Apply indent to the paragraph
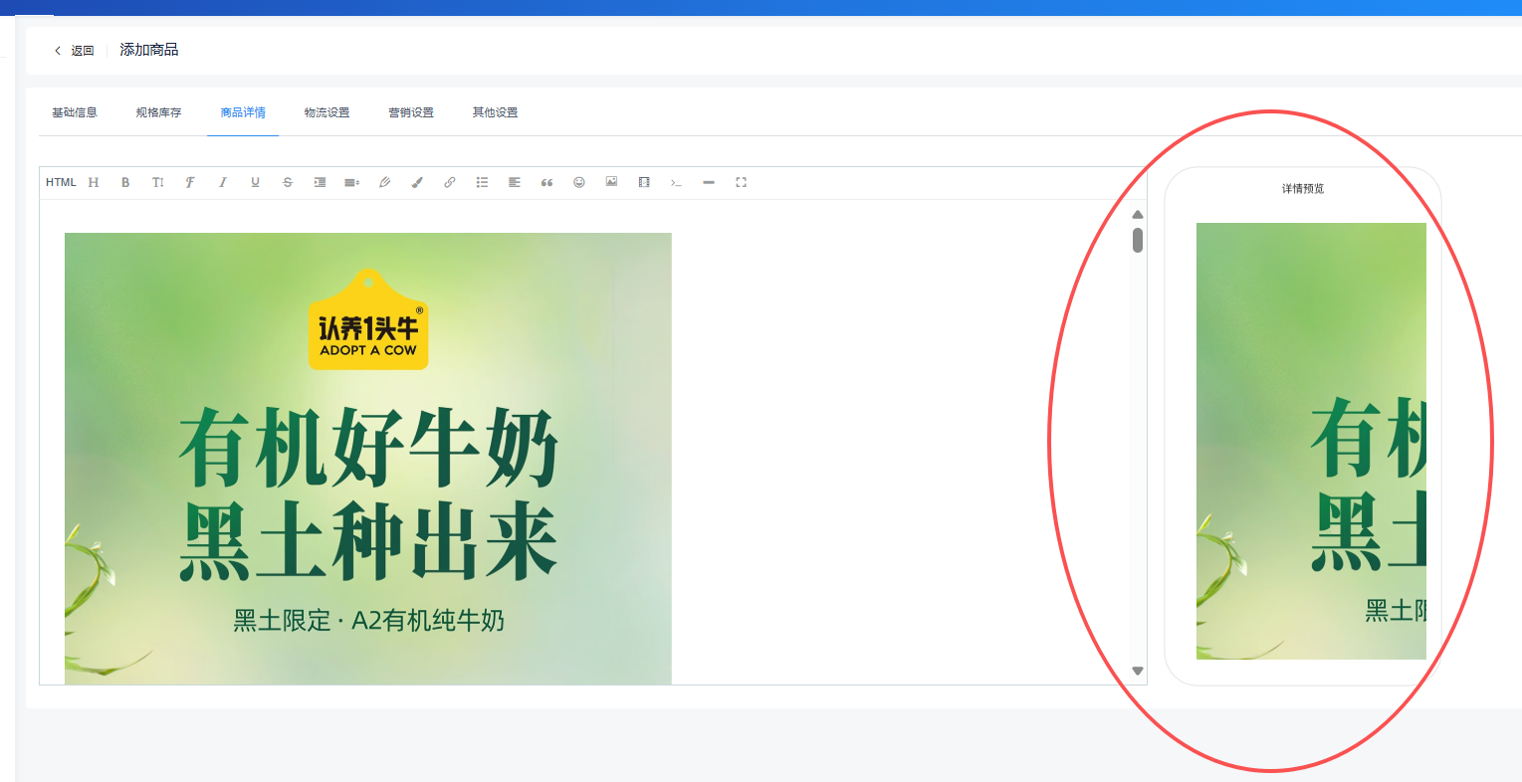 pos(320,182)
